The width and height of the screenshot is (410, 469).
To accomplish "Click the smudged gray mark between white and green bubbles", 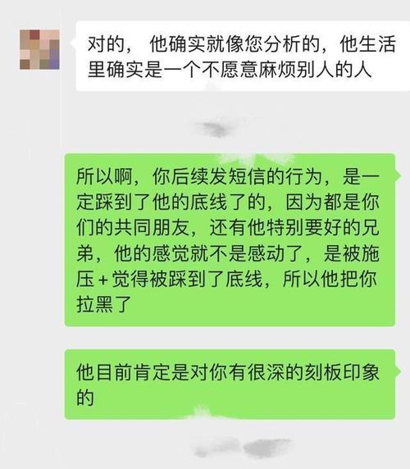I will click(x=215, y=130).
